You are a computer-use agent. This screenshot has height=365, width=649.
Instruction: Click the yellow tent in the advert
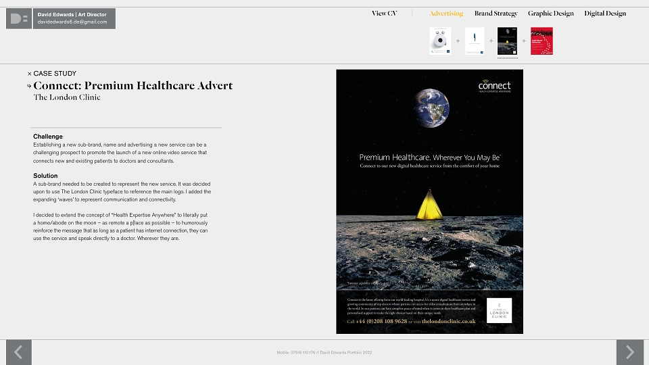click(x=429, y=204)
